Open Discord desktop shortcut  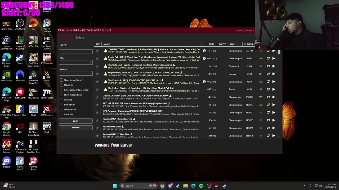(x=7, y=162)
